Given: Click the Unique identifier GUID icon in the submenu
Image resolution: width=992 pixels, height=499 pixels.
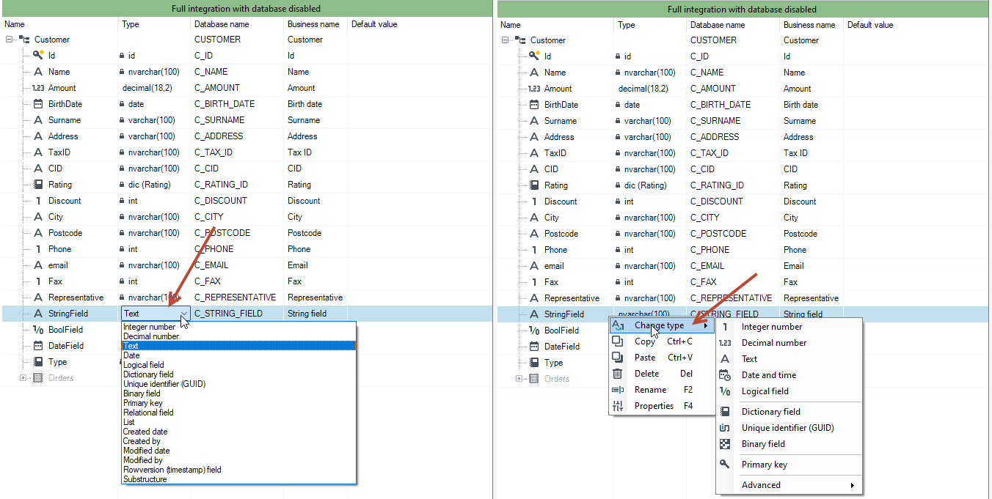Looking at the screenshot, I should tap(725, 428).
